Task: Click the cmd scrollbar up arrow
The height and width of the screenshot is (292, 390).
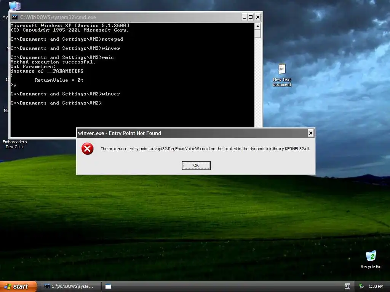Action: (x=258, y=26)
